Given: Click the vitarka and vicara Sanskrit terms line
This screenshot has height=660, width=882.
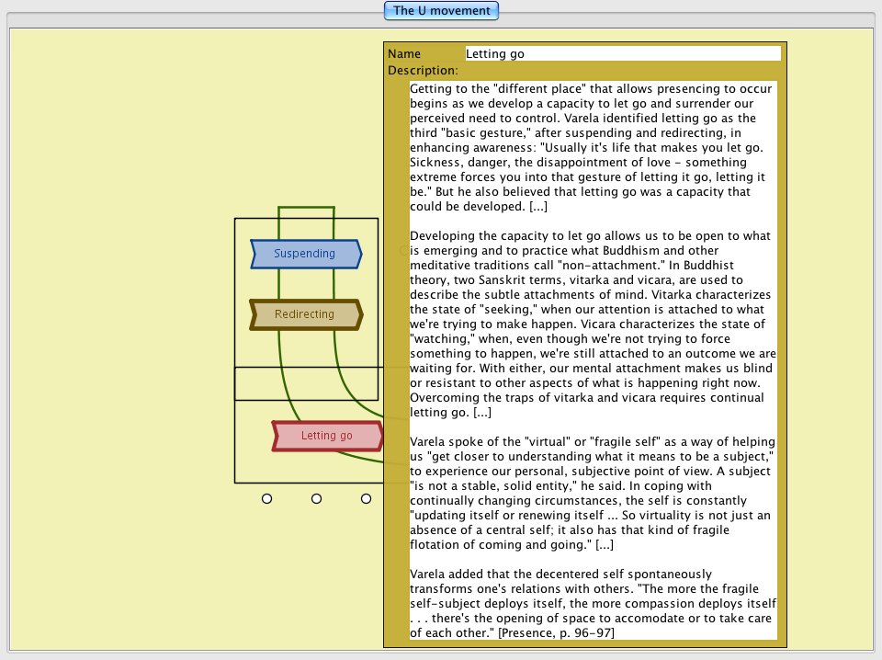Looking at the screenshot, I should (x=588, y=279).
